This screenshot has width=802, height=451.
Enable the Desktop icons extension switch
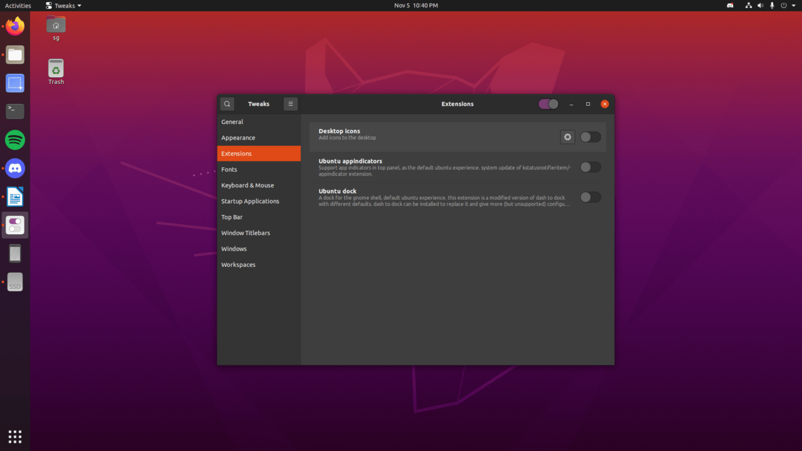(590, 137)
